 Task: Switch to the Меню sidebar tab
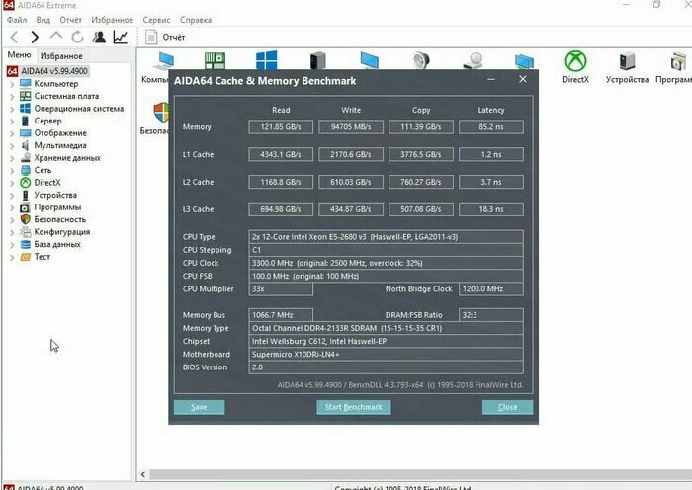pyautogui.click(x=19, y=55)
